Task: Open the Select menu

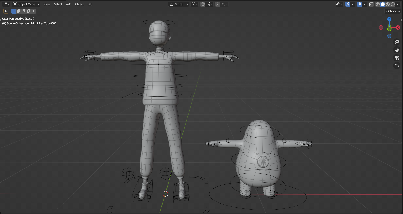Action: [x=58, y=4]
